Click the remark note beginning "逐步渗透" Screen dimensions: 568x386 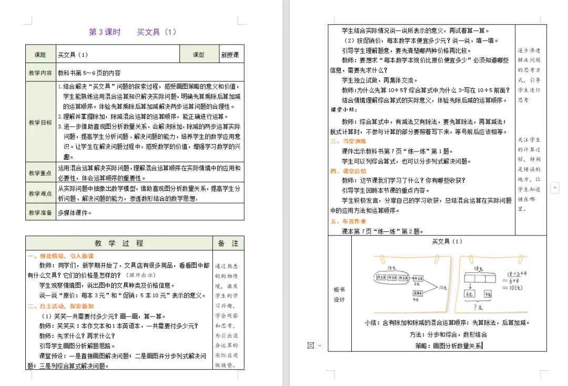[x=529, y=75]
